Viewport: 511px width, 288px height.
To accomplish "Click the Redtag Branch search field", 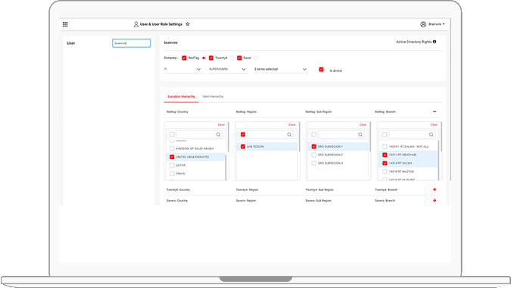I will (413, 134).
